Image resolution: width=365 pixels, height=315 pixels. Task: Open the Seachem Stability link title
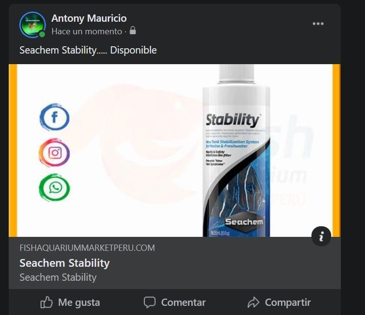65,263
